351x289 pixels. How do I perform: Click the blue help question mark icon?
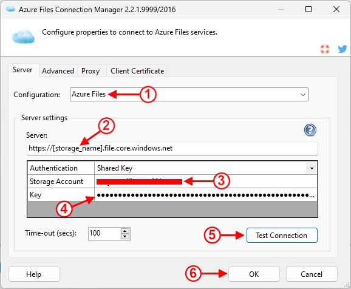click(x=310, y=130)
